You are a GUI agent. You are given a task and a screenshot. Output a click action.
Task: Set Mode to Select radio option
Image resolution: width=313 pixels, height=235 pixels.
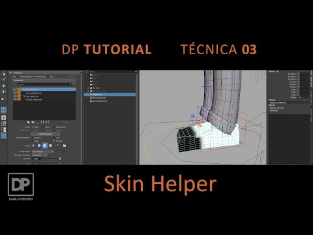coord(43,127)
